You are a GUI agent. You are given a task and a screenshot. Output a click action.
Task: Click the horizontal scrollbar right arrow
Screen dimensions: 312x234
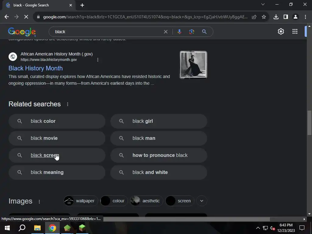[x=304, y=219]
